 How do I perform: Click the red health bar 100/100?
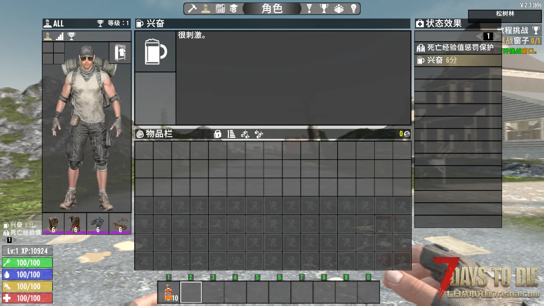(27, 298)
